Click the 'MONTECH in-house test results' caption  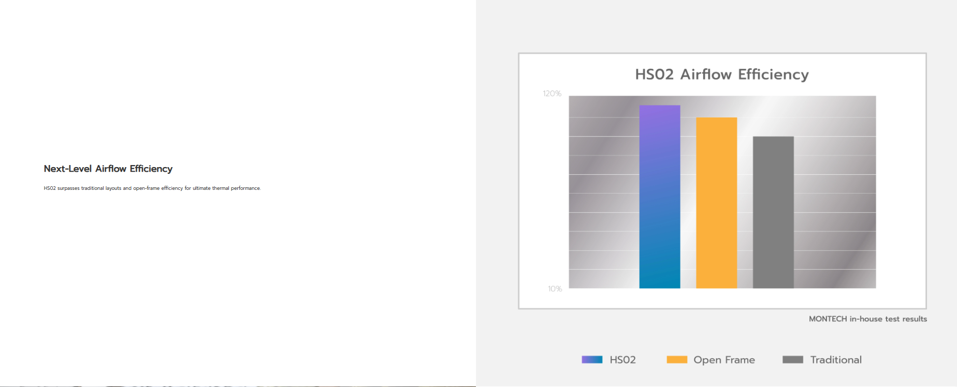point(868,319)
